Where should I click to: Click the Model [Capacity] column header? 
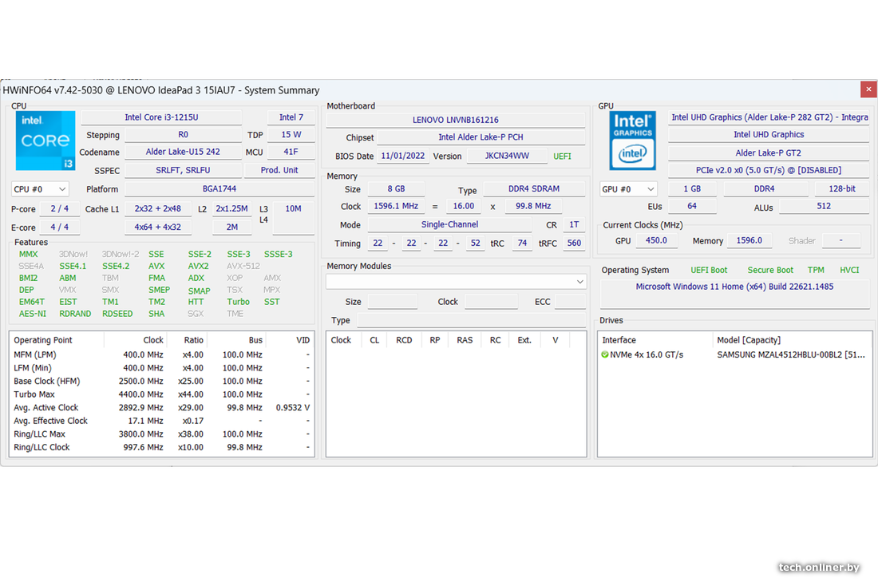pyautogui.click(x=749, y=340)
